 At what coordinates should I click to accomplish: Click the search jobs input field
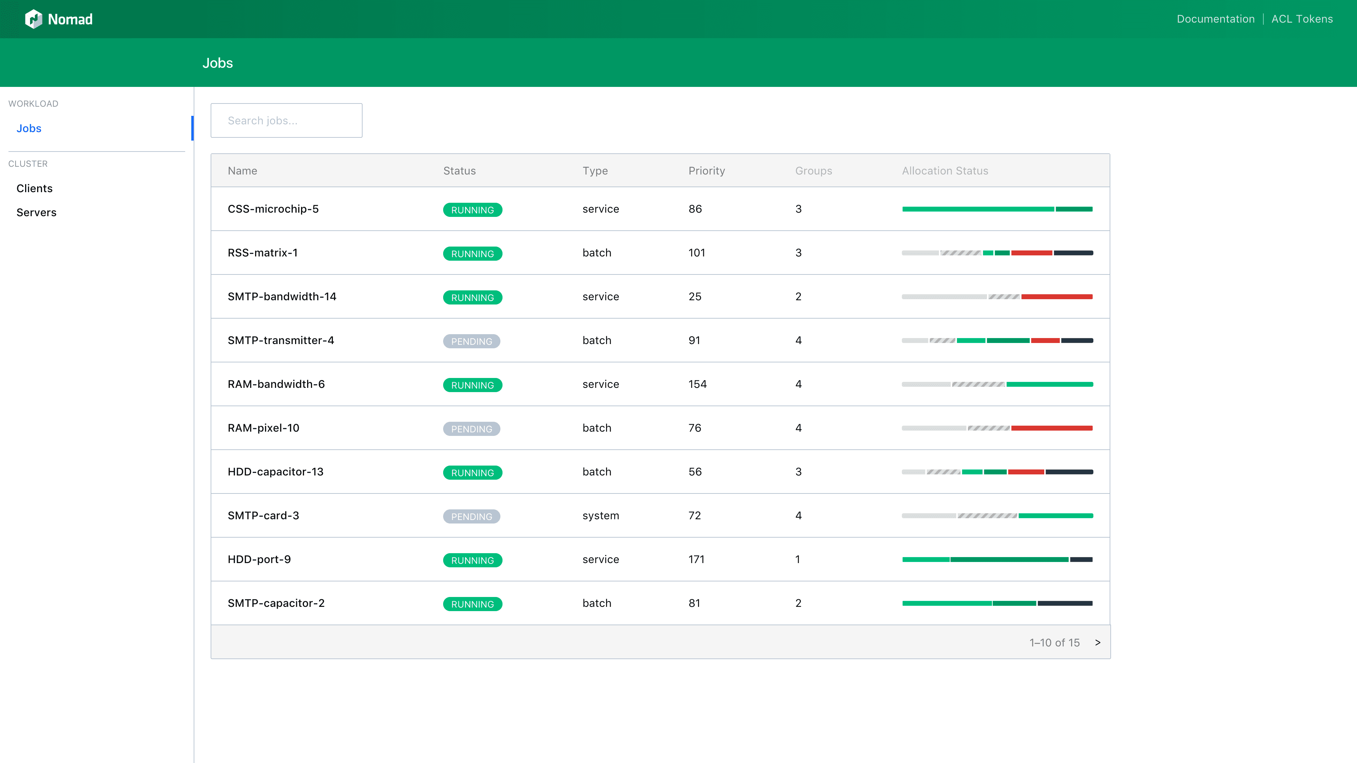click(286, 120)
